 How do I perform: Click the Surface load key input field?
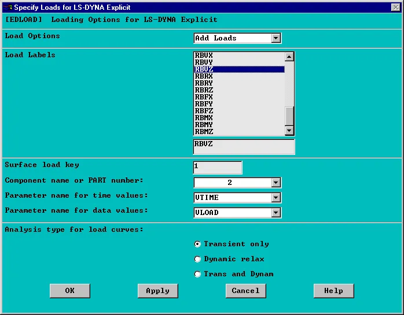coord(218,168)
